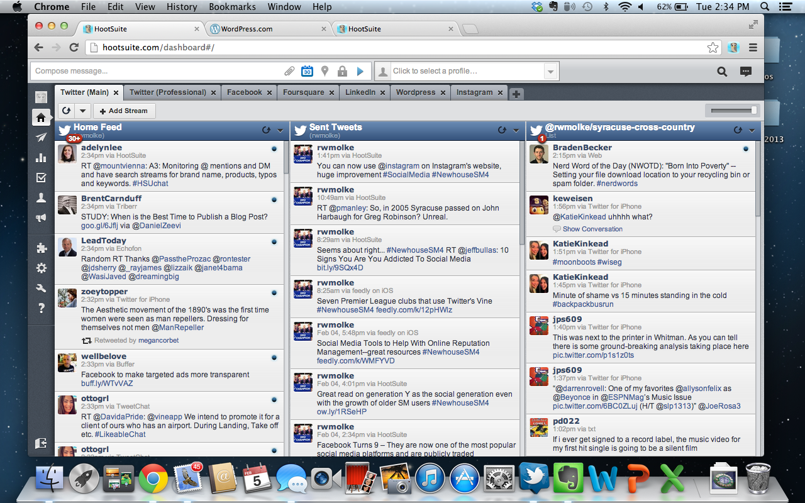The height and width of the screenshot is (503, 805).
Task: Click the Home Feed scrollbar
Action: point(287,157)
